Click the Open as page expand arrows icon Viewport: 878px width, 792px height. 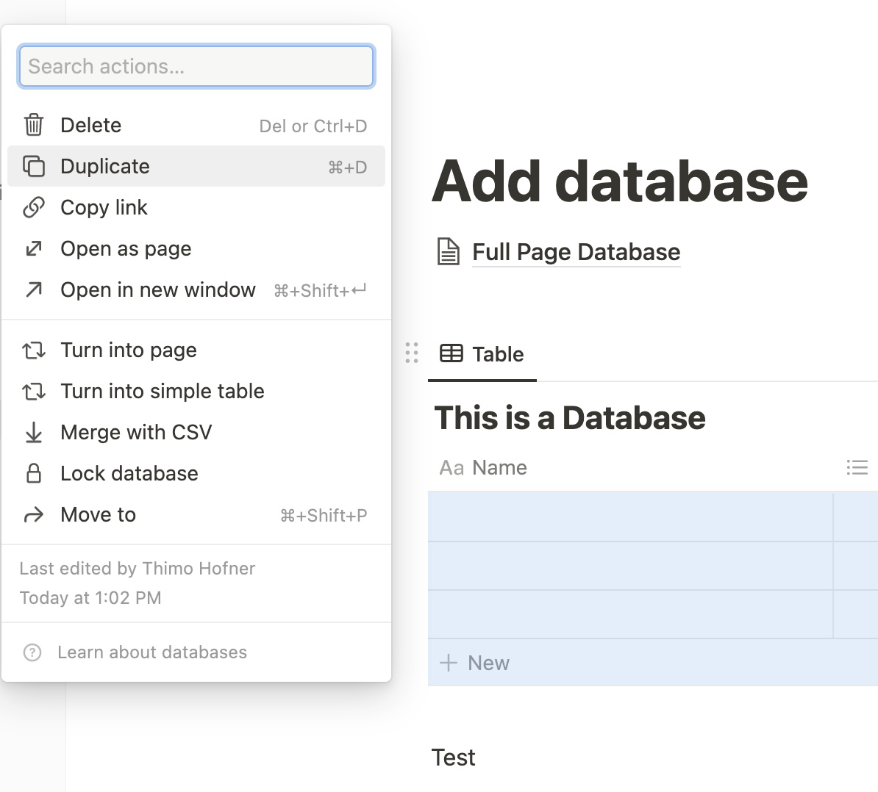[34, 249]
